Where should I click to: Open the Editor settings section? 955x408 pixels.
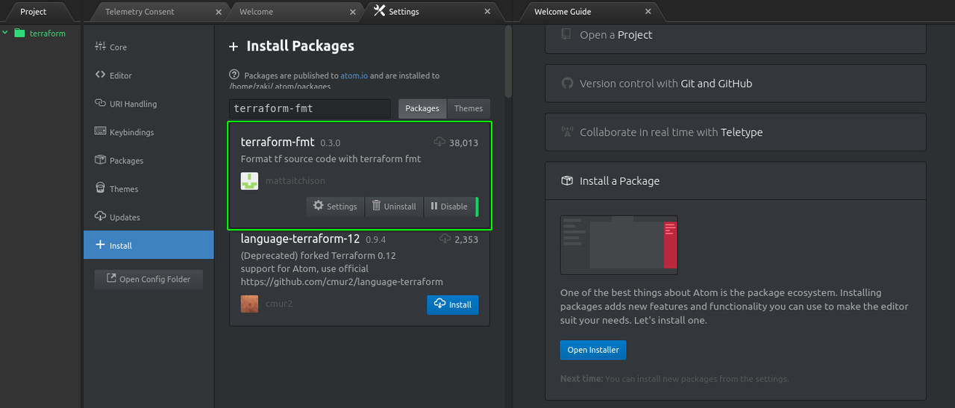[120, 75]
